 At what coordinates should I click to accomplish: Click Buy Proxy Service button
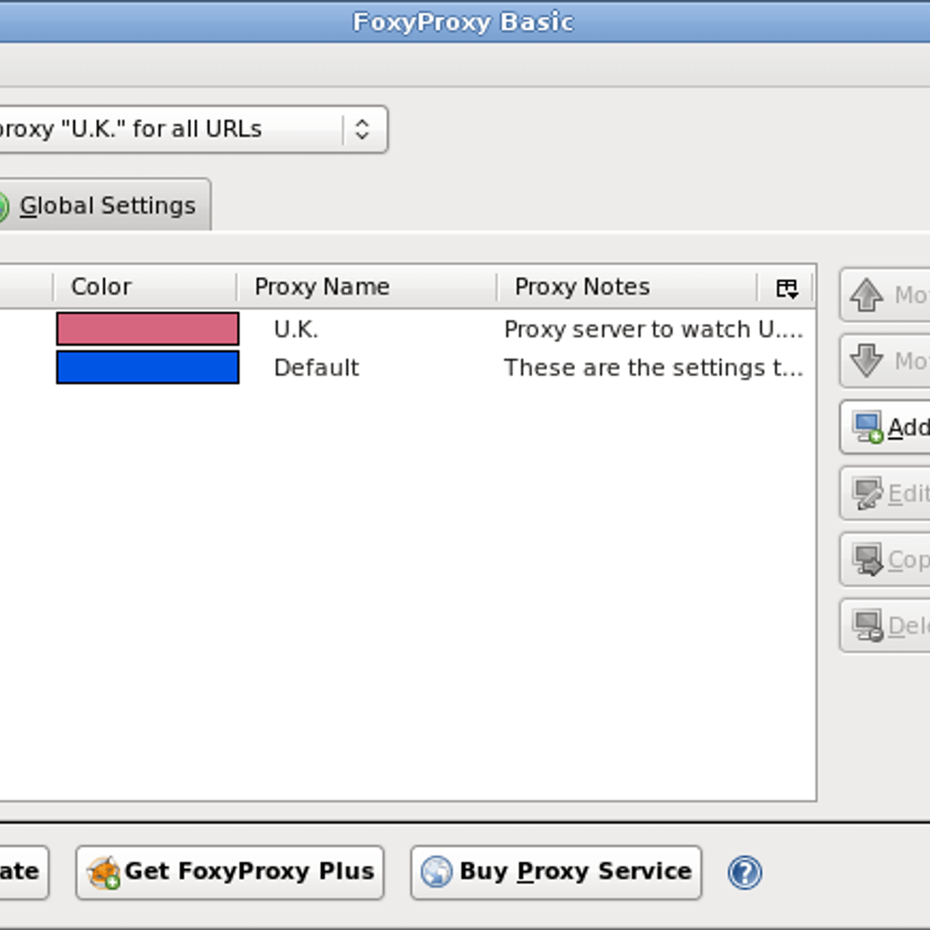tap(556, 872)
